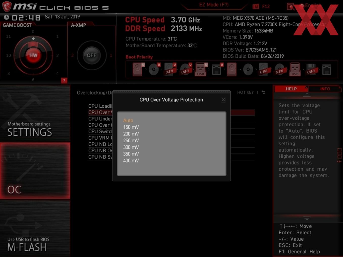Click the 02:48 clock display
The image size is (343, 257).
point(26,18)
